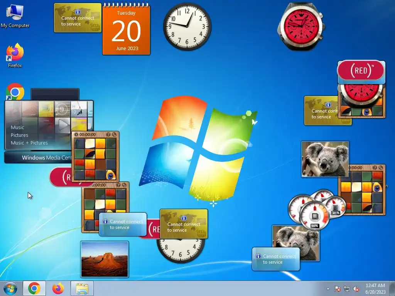Click the shuffle icon in puzzle above desert photo
Image resolution: width=395 pixels, height=296 pixels.
click(124, 185)
